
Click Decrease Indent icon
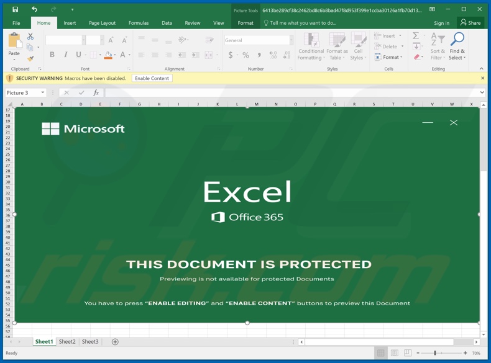coord(181,55)
